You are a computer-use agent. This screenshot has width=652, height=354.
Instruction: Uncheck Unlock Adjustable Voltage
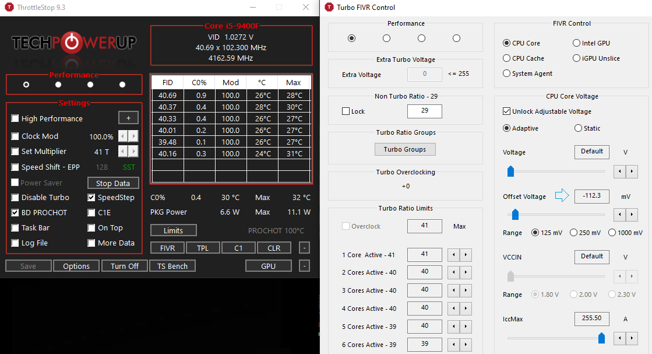point(506,111)
